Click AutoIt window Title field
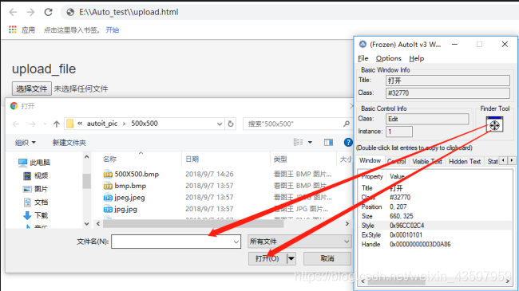 click(x=448, y=81)
